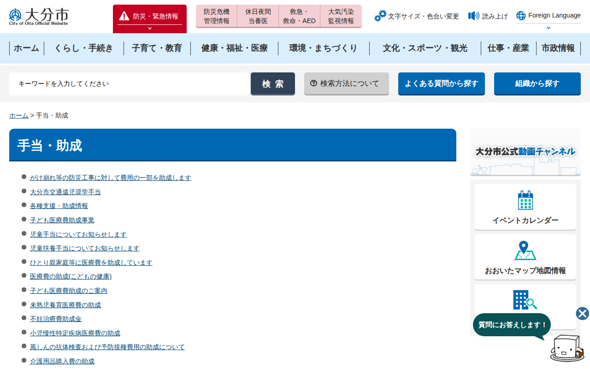This screenshot has width=590, height=369.
Task: Click the 大気汚染監視情報 button
Action: 341,16
